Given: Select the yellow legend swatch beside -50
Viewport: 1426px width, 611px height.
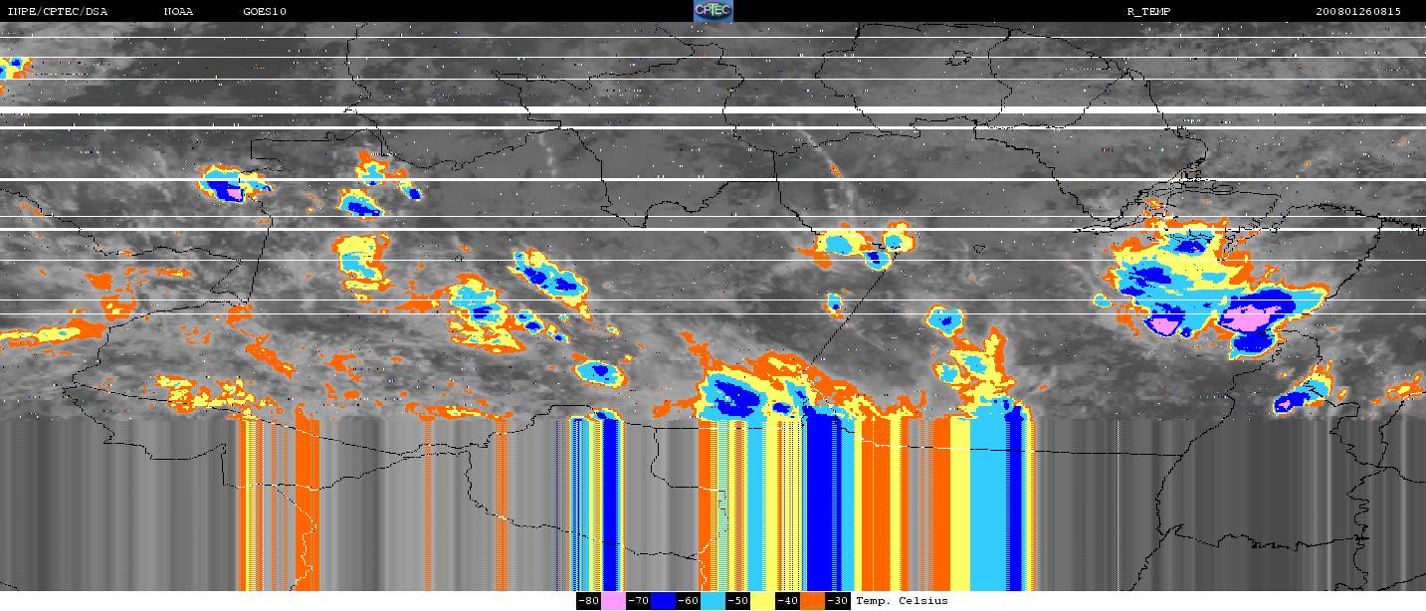Looking at the screenshot, I should 762,601.
